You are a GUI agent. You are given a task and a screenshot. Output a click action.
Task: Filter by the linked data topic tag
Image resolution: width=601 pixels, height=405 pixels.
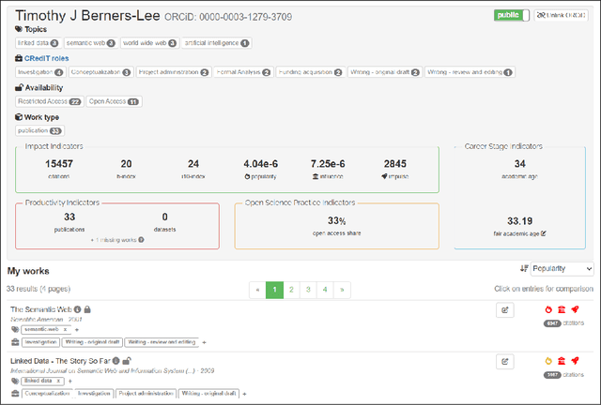click(x=38, y=43)
